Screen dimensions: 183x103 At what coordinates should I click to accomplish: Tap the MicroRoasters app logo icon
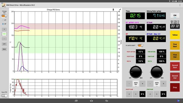coord(3,5)
